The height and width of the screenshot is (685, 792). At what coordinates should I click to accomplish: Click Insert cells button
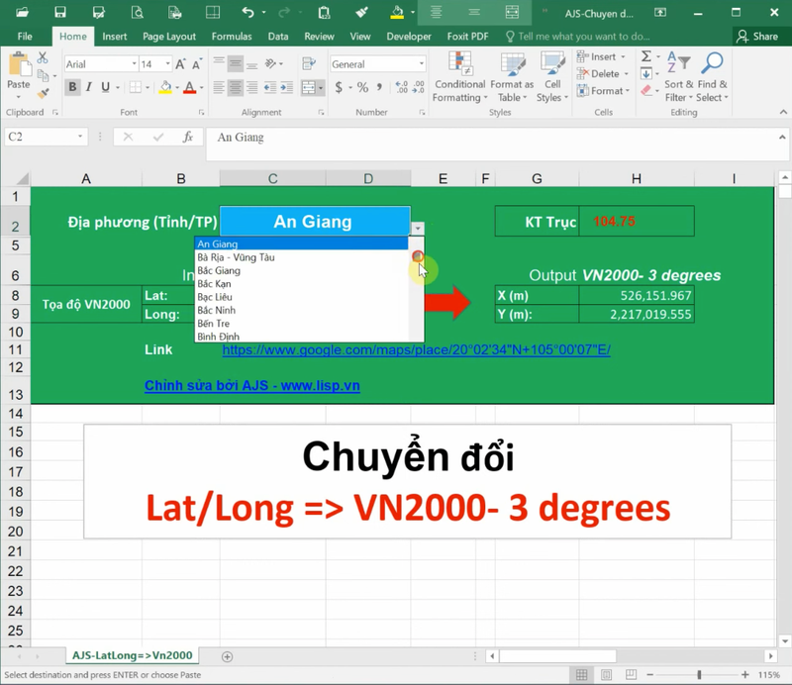click(x=601, y=56)
